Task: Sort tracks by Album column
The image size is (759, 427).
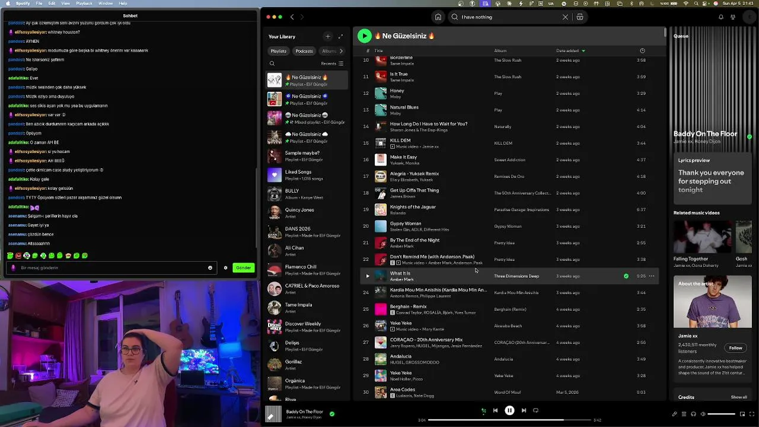Action: 500,51
